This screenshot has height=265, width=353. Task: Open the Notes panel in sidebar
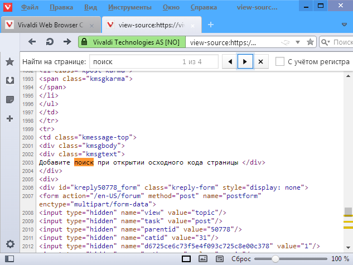coord(10,99)
